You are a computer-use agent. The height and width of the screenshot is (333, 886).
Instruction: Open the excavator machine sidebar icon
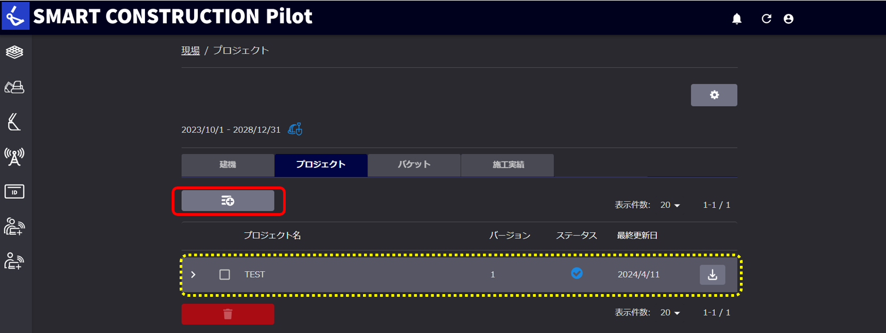tap(14, 87)
